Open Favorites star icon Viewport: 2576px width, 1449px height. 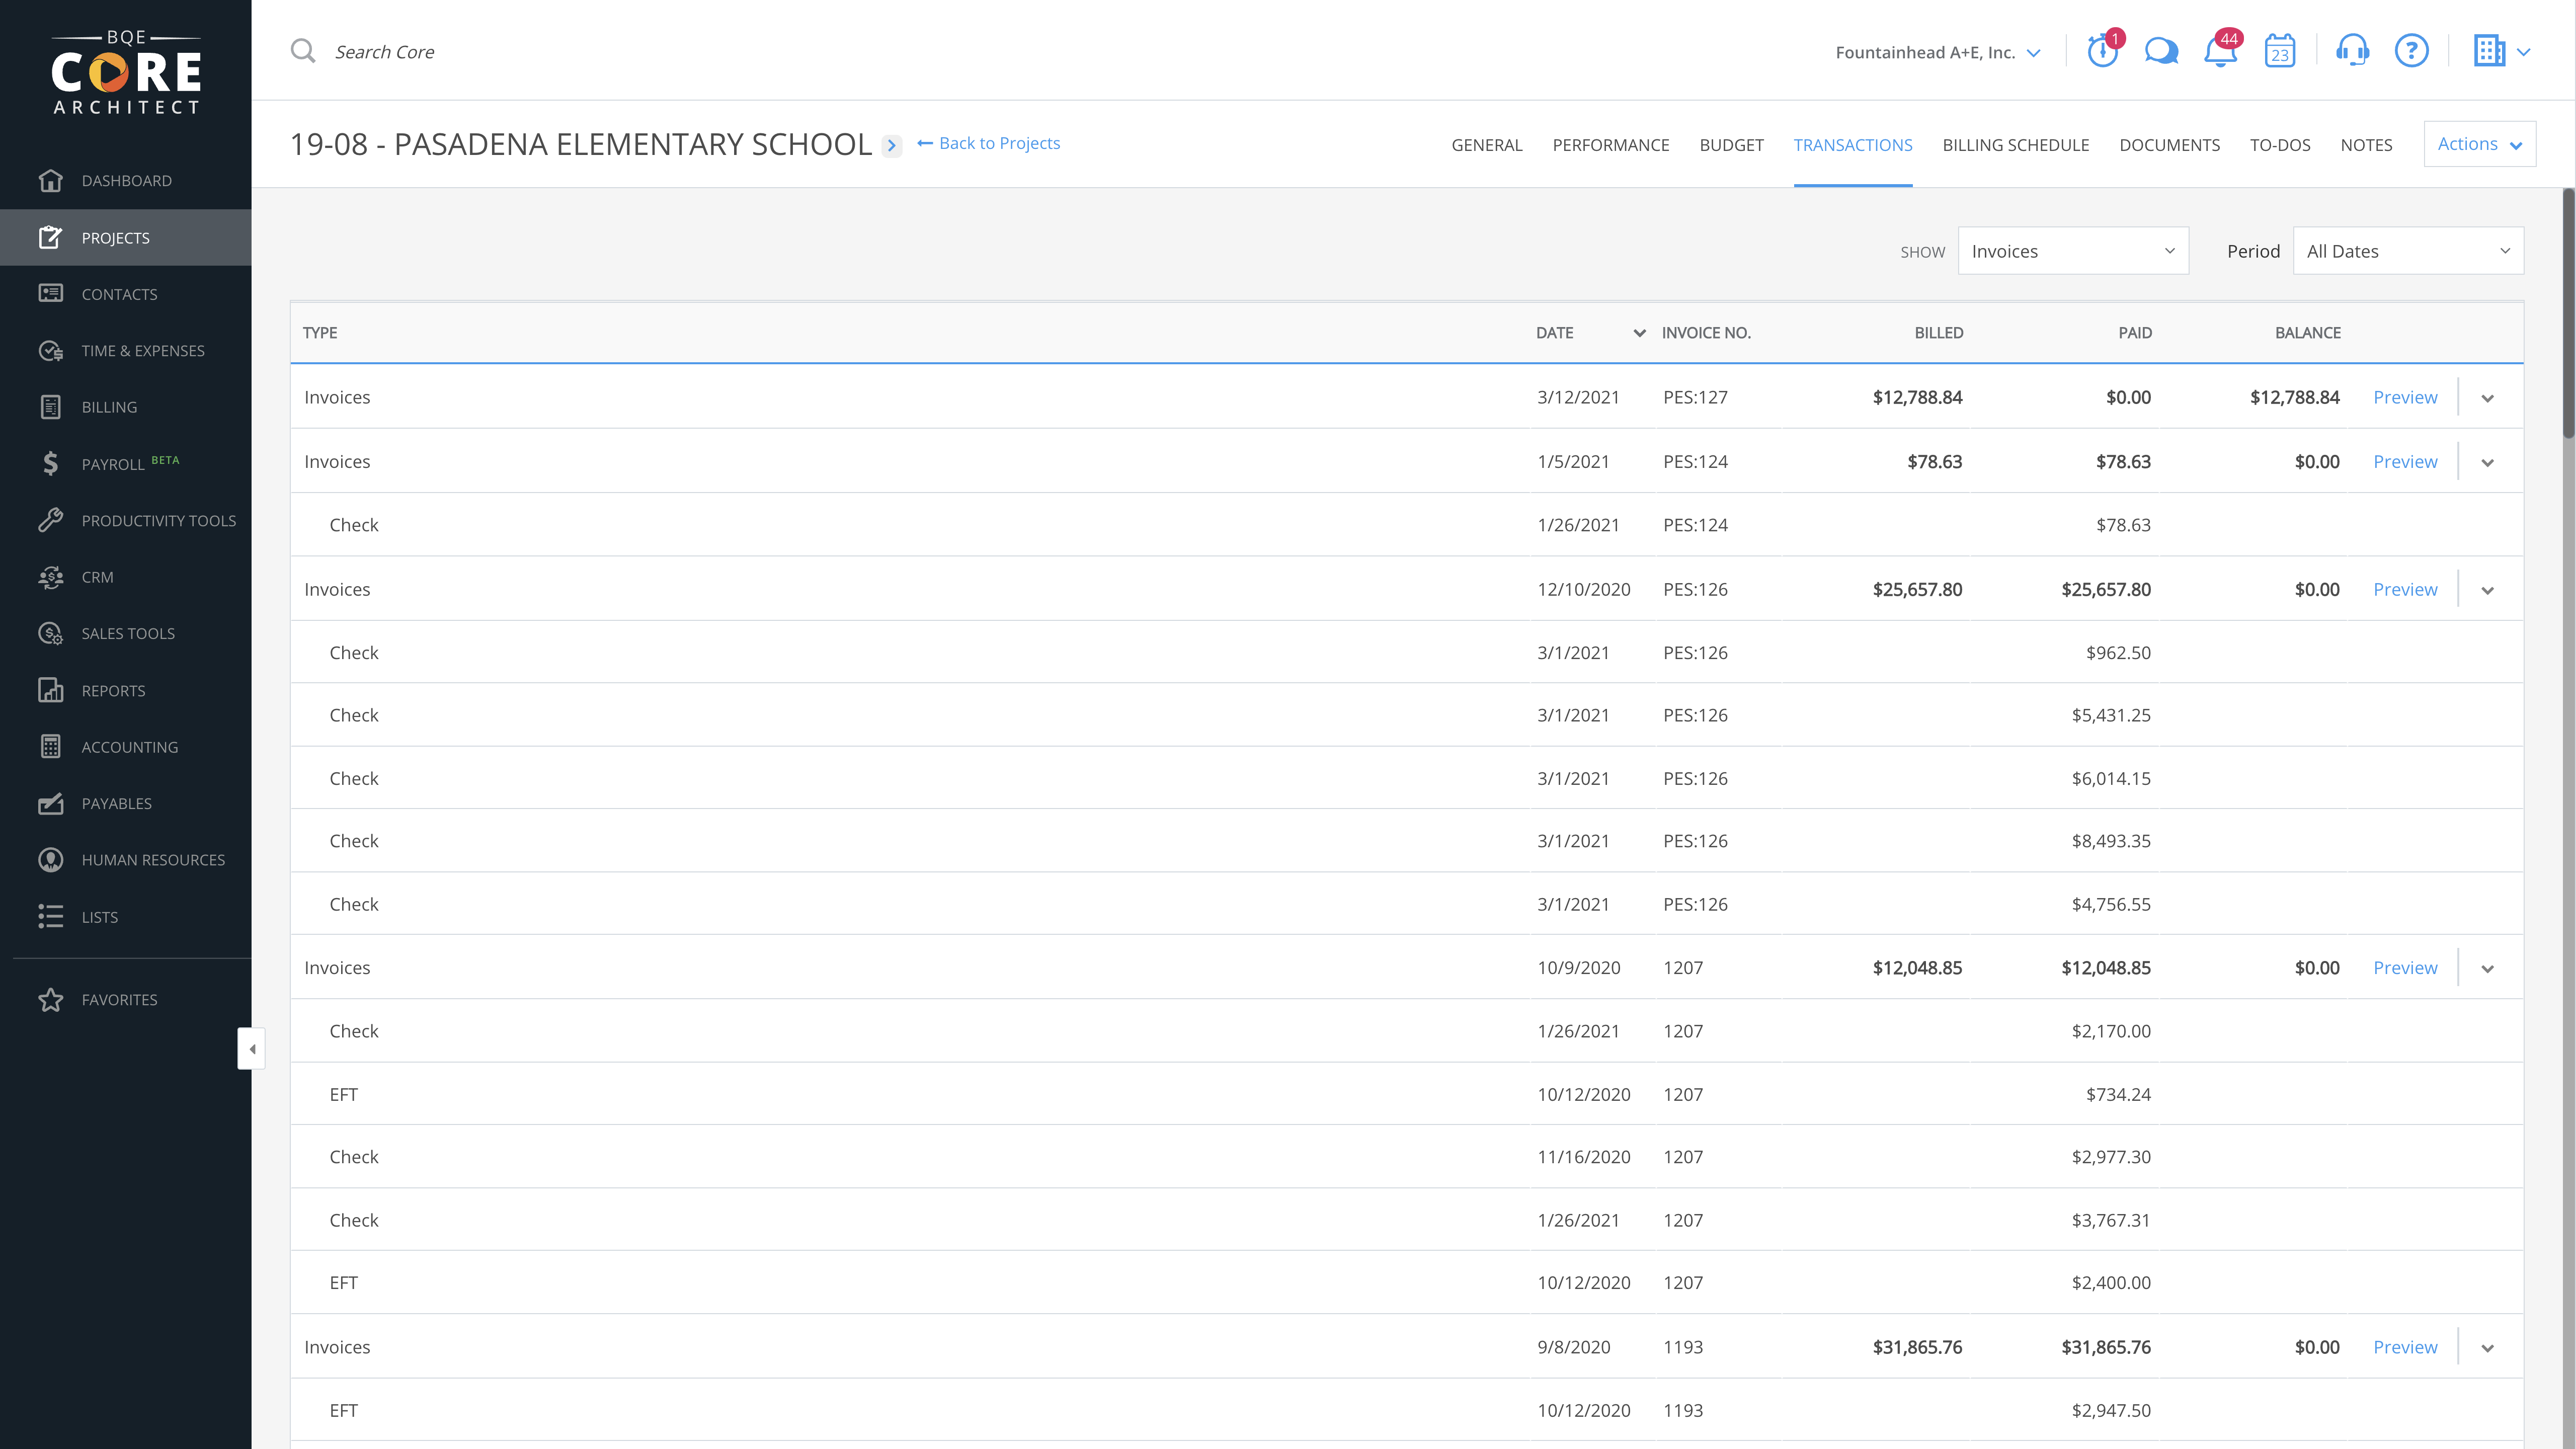click(x=51, y=999)
